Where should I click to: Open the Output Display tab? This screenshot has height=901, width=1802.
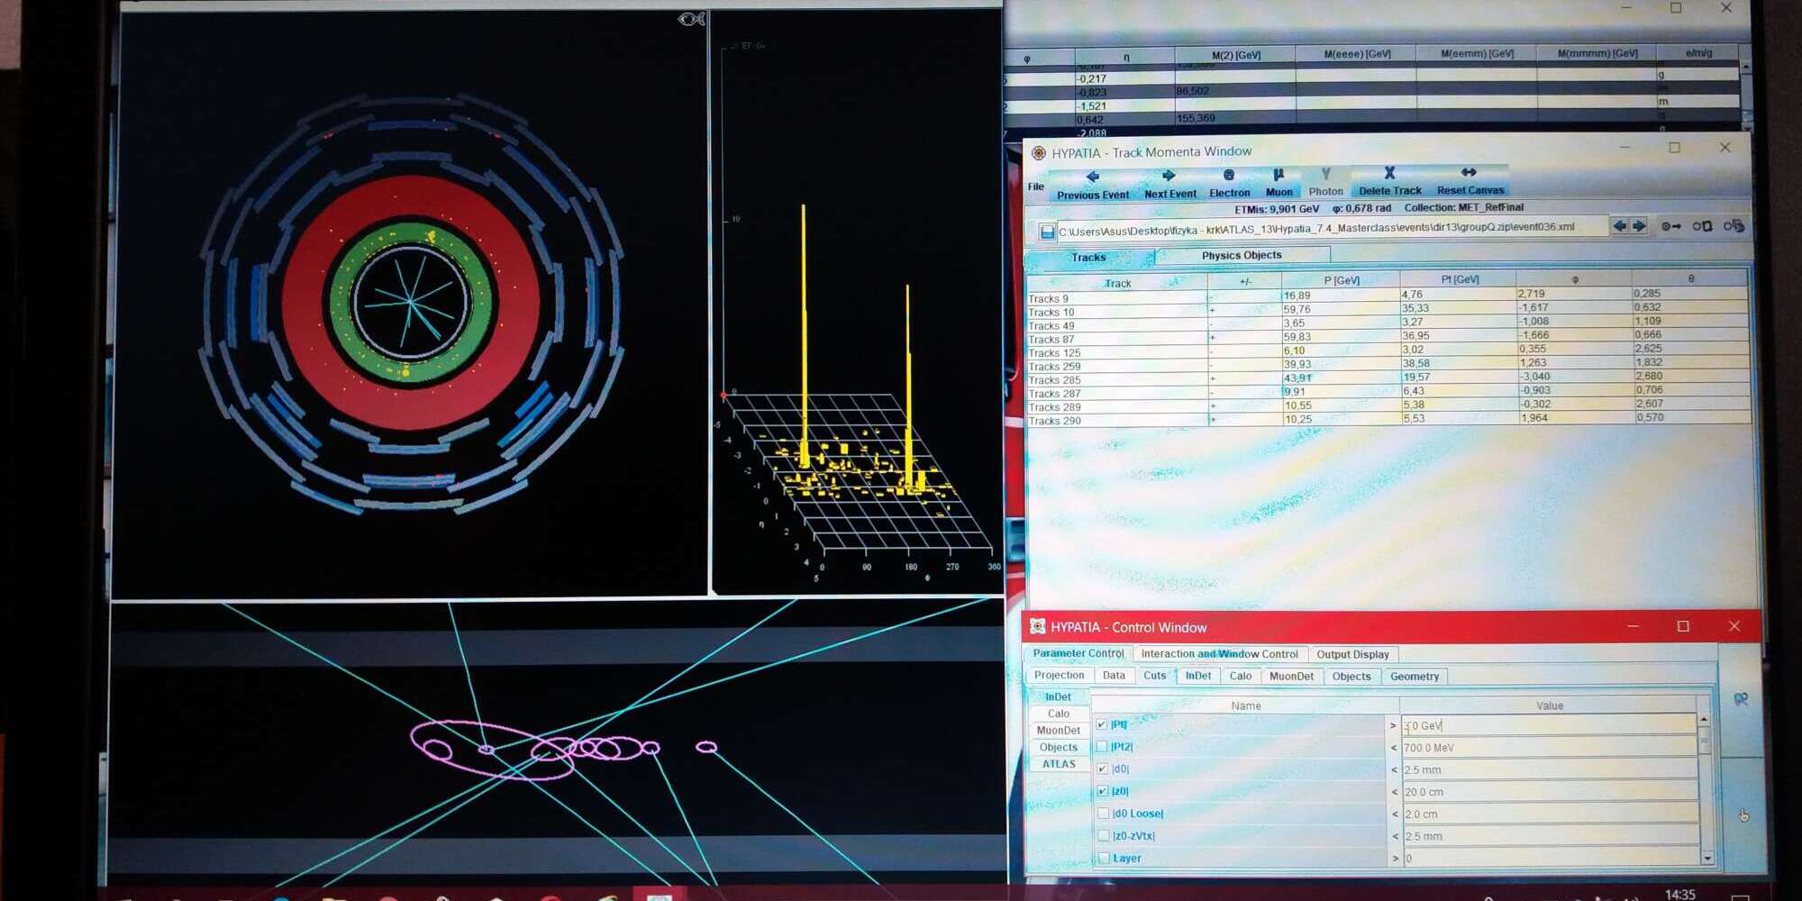tap(1351, 655)
